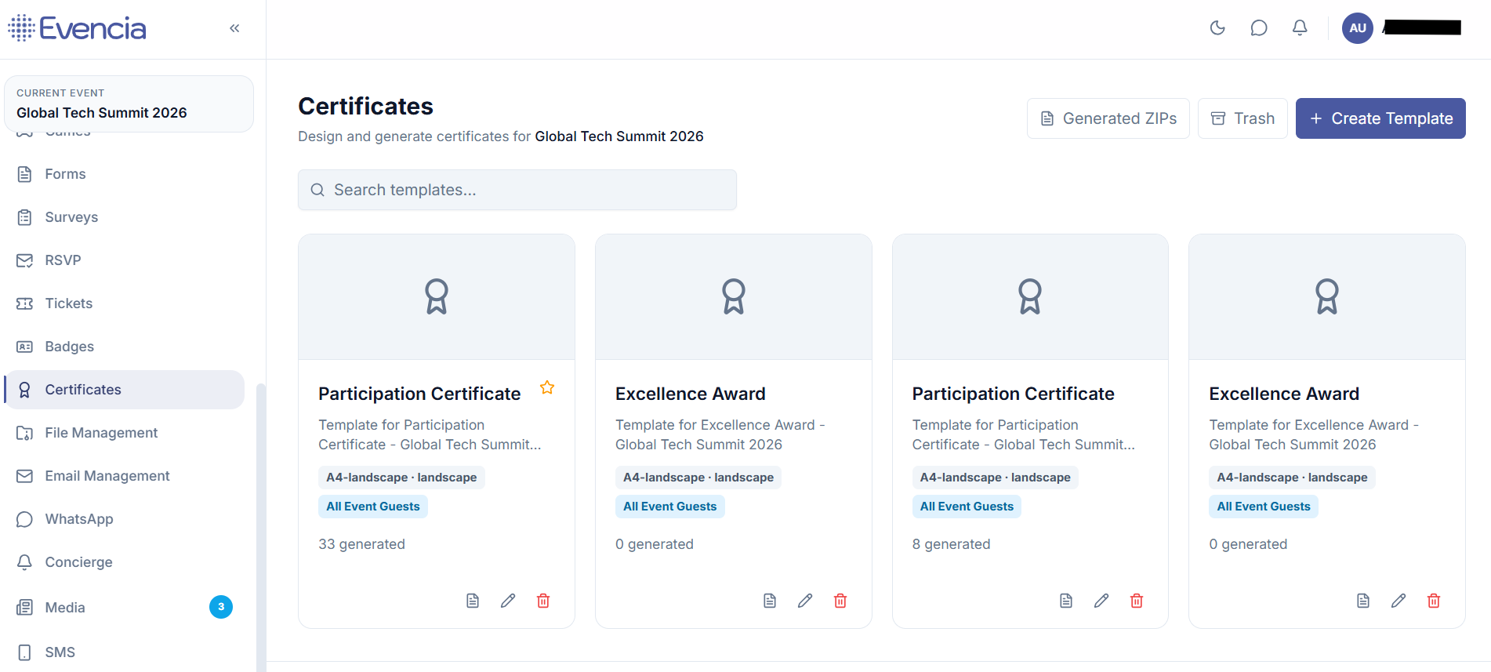Open Forms in the sidebar

point(125,174)
